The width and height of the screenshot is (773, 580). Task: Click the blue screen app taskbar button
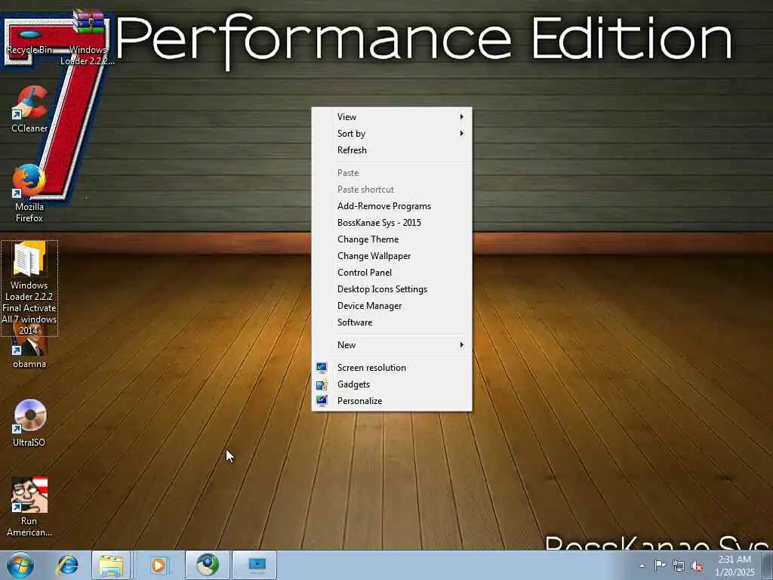coord(254,565)
